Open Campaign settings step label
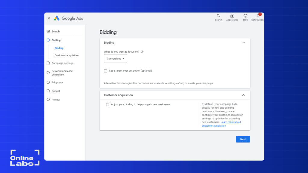The image size is (308, 173). pyautogui.click(x=63, y=63)
